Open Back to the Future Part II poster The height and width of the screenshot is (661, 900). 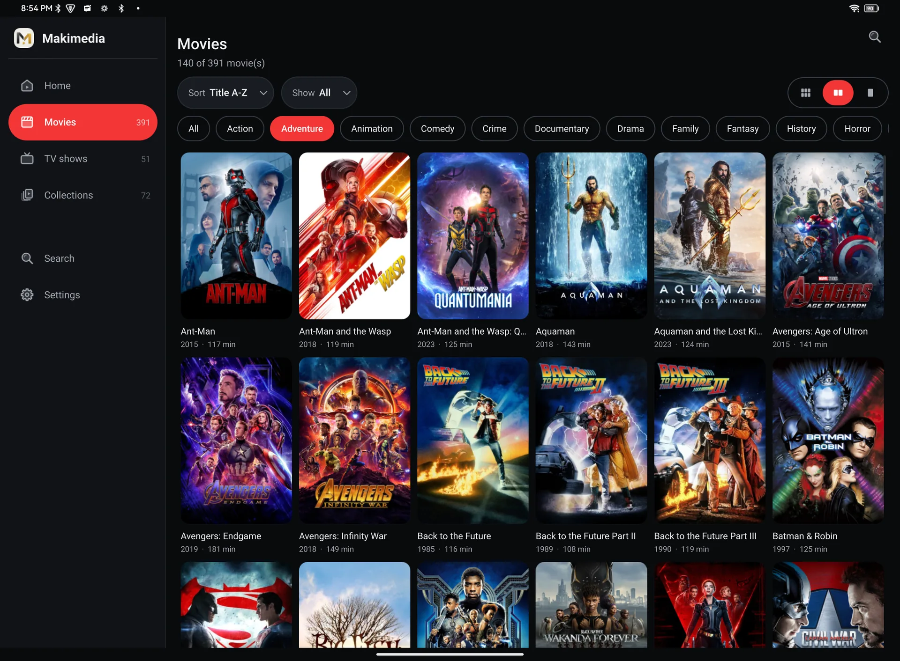click(x=591, y=441)
